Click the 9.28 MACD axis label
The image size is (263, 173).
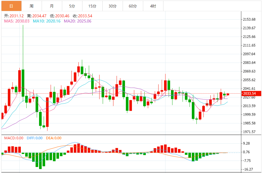(247, 143)
